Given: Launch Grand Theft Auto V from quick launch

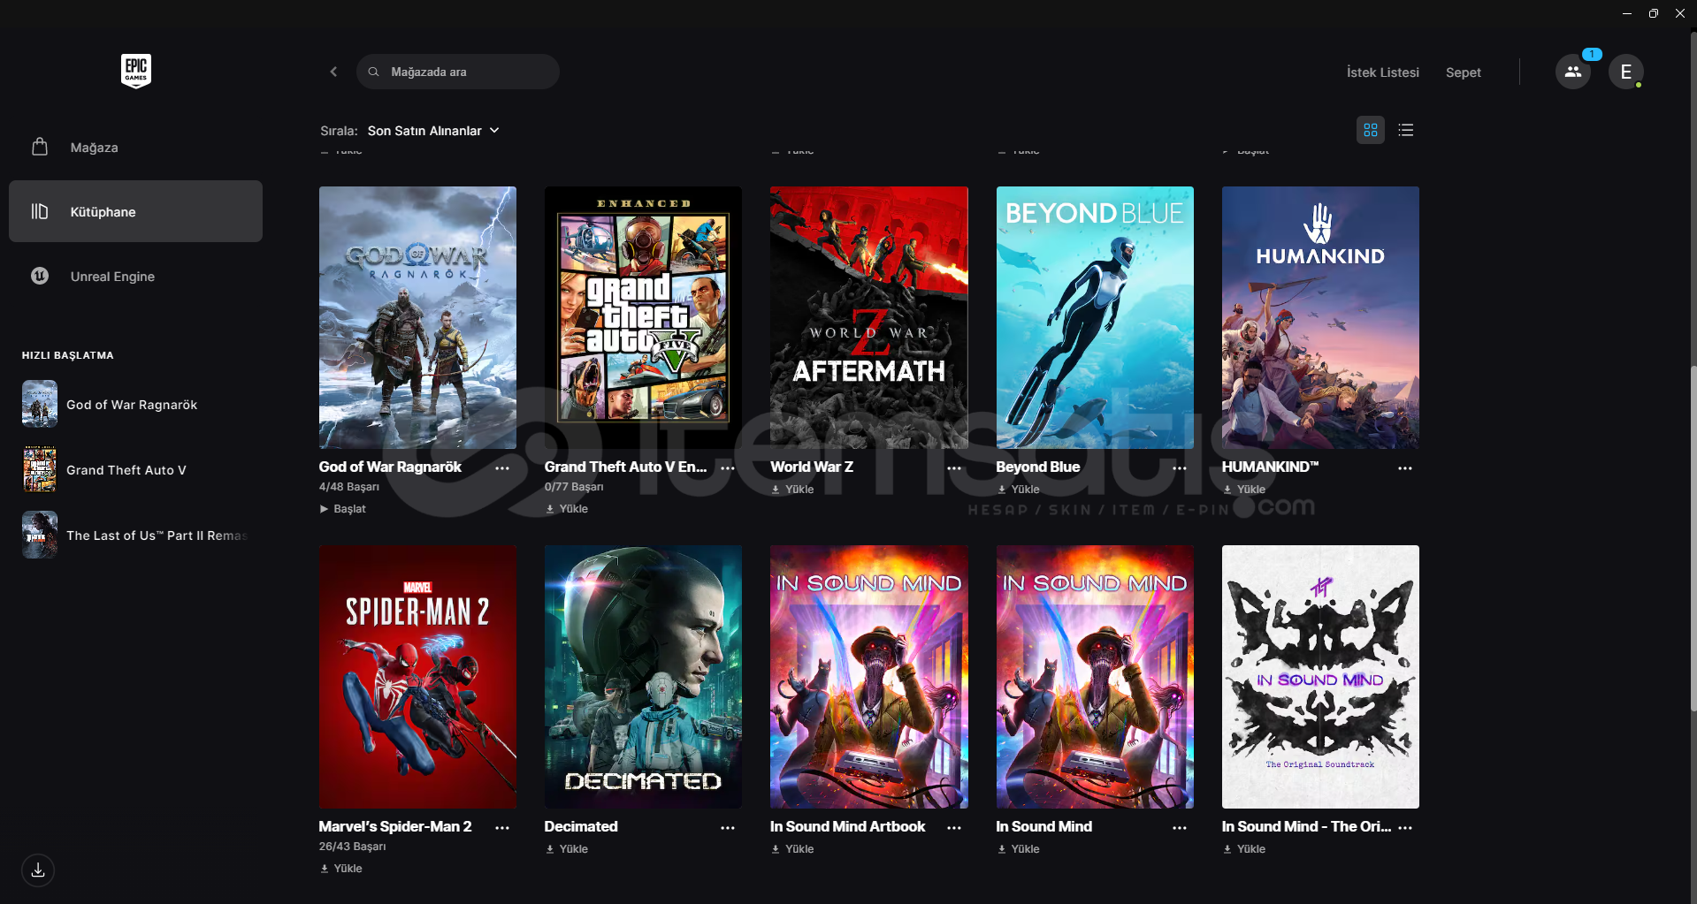Looking at the screenshot, I should [x=135, y=470].
